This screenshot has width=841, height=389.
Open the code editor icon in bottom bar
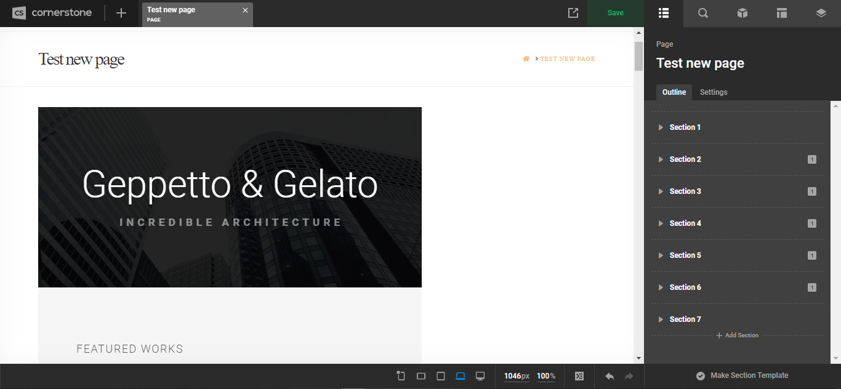click(579, 376)
